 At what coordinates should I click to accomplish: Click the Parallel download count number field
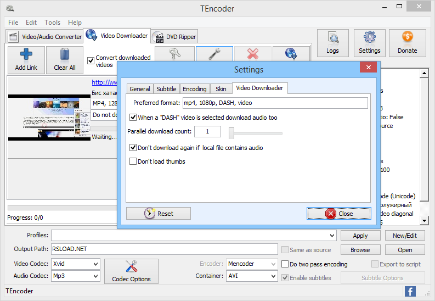pyautogui.click(x=207, y=132)
